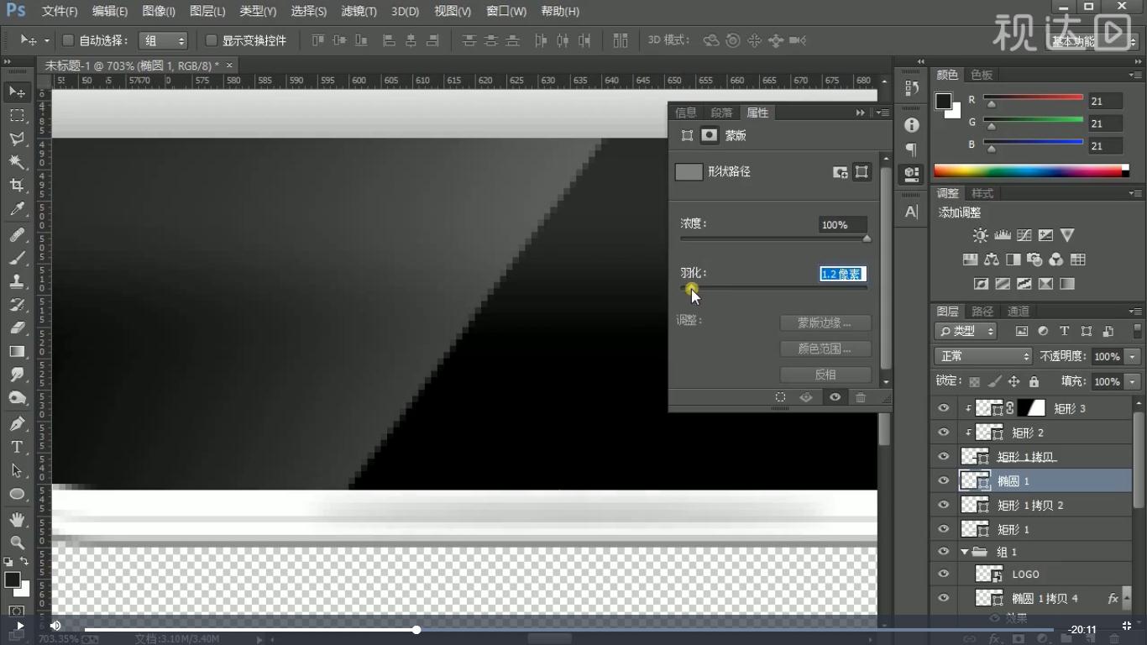Switch to the Channels tab (通道)
1147x645 pixels.
pyautogui.click(x=1018, y=311)
